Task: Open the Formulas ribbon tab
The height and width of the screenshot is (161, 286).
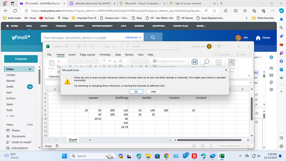Action: pos(105,55)
